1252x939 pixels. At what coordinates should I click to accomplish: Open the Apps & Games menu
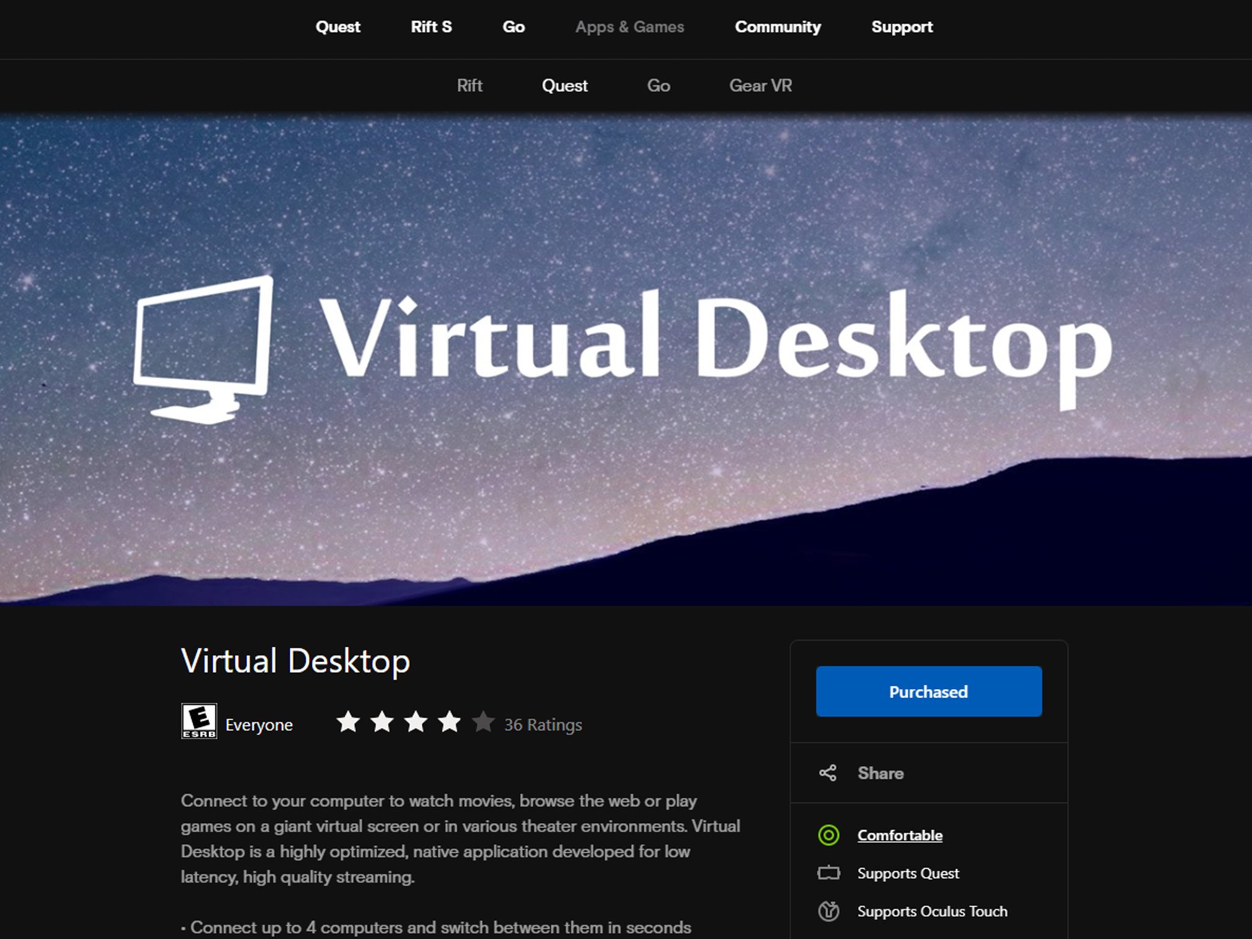click(629, 27)
